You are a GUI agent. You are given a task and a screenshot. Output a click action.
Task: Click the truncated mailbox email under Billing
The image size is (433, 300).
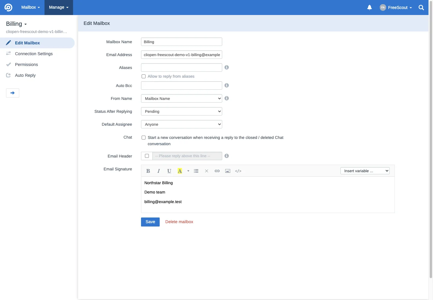[x=36, y=31]
